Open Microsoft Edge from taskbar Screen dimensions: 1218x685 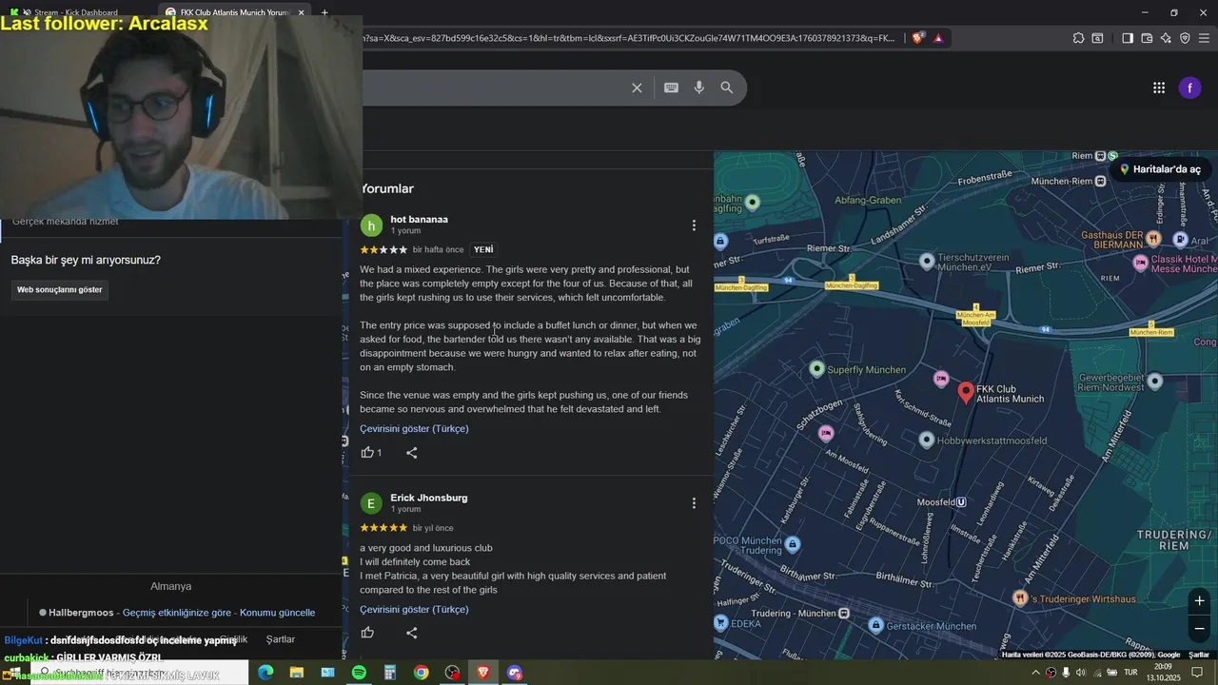click(x=265, y=673)
